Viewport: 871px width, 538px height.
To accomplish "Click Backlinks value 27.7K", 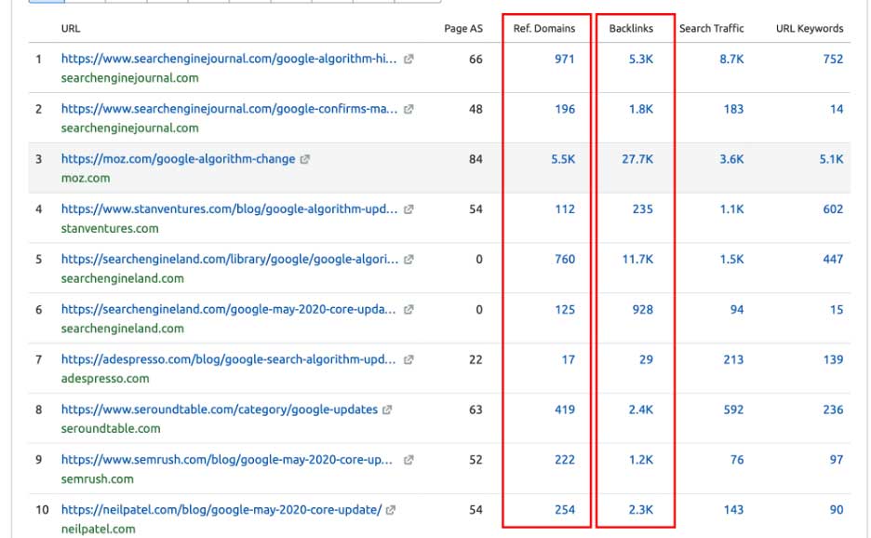I will coord(637,159).
